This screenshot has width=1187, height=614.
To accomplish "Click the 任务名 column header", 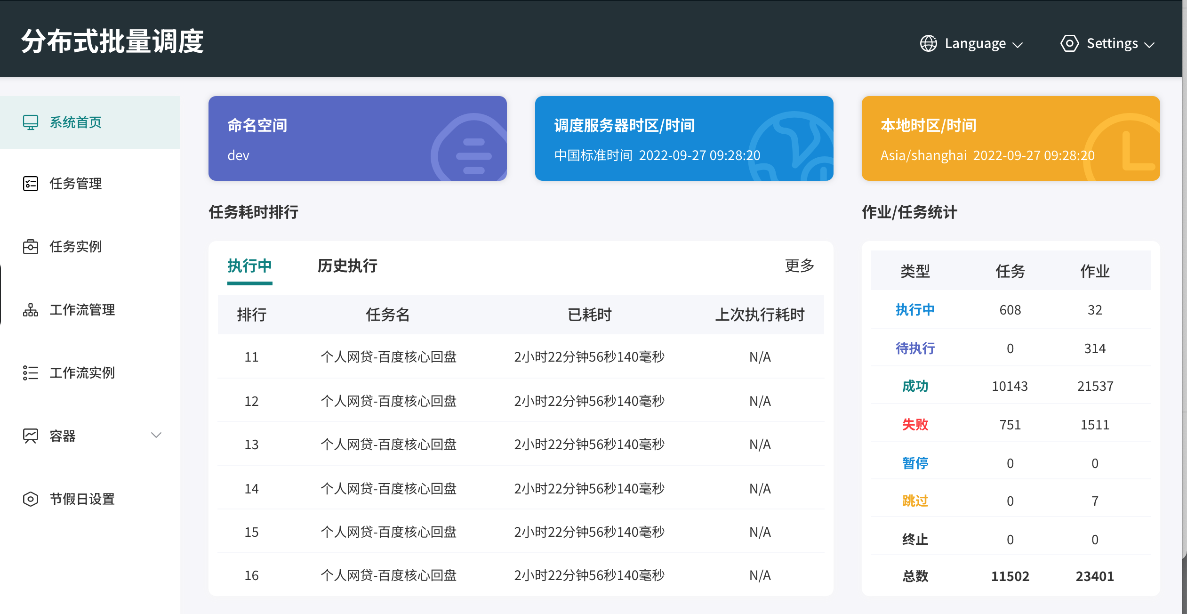I will point(388,315).
